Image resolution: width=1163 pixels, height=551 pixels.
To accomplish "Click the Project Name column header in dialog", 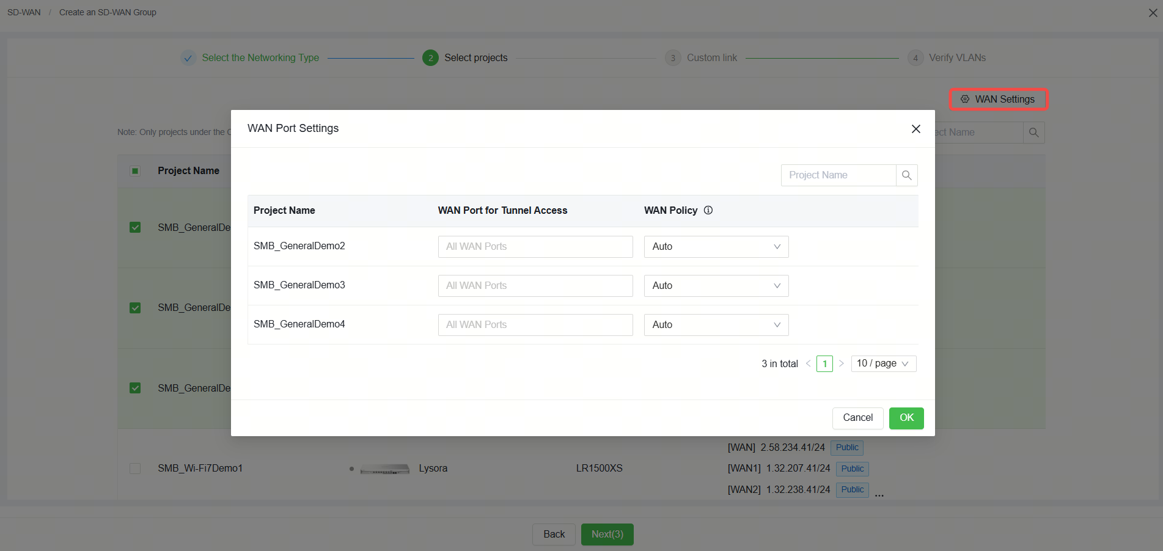I will (284, 211).
